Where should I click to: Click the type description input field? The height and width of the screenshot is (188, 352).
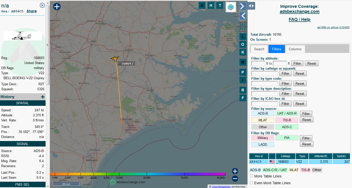coord(265,93)
